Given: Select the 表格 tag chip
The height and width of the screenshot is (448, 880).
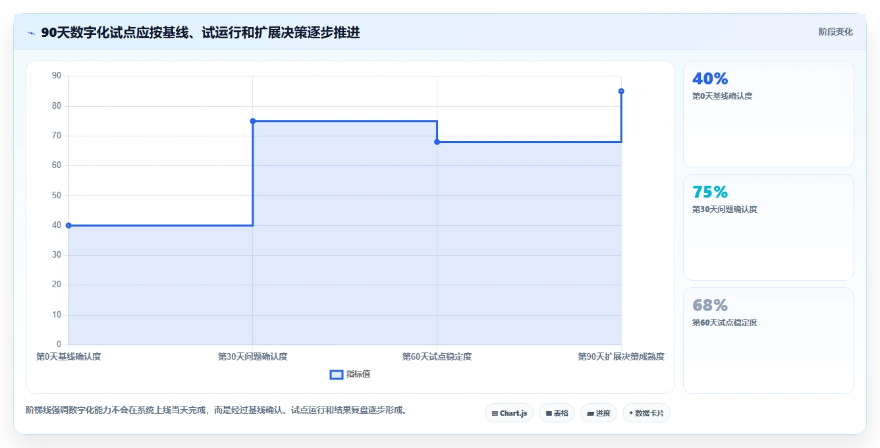Looking at the screenshot, I should (x=557, y=413).
